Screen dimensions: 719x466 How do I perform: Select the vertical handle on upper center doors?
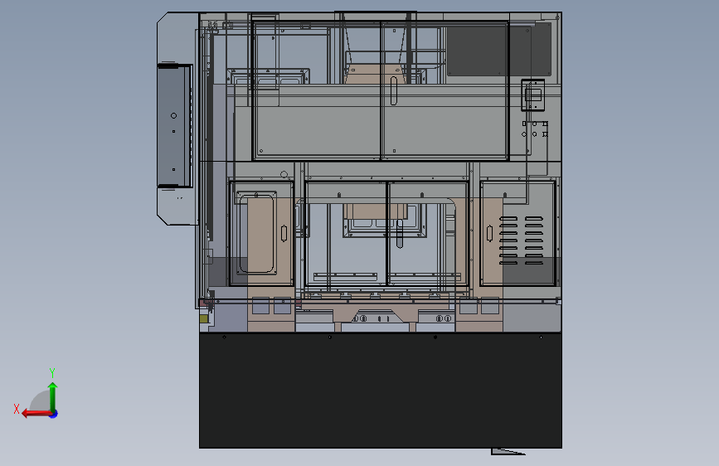tap(393, 91)
